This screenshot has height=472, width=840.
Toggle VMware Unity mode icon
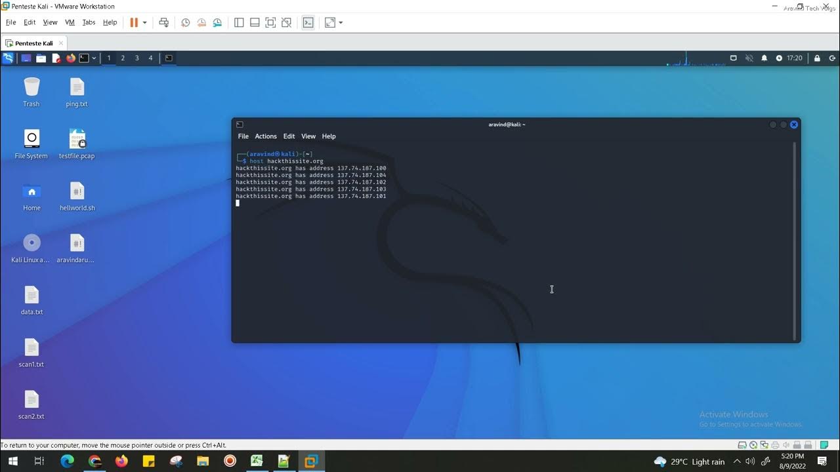[x=286, y=22]
